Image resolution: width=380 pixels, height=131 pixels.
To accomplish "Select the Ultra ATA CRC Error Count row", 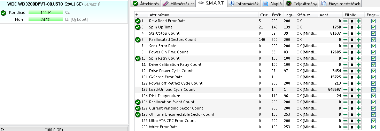I will (x=257, y=121).
